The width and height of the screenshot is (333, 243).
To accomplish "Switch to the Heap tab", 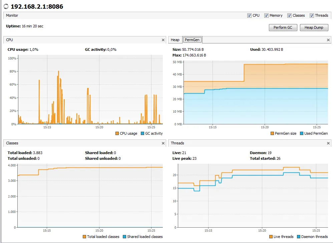I will point(175,40).
